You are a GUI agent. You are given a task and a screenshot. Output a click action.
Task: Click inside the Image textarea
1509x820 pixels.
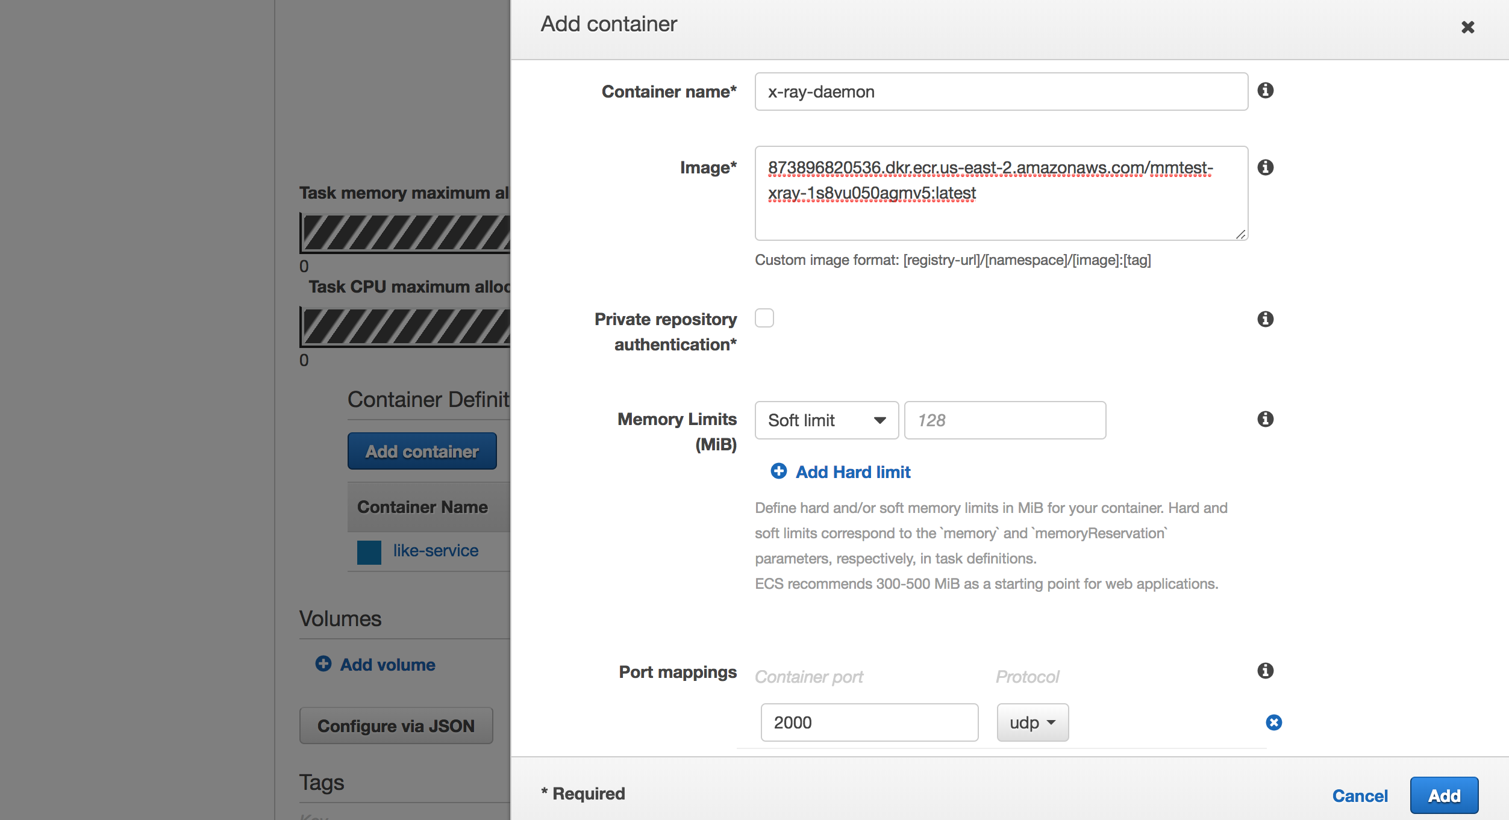click(x=1001, y=193)
